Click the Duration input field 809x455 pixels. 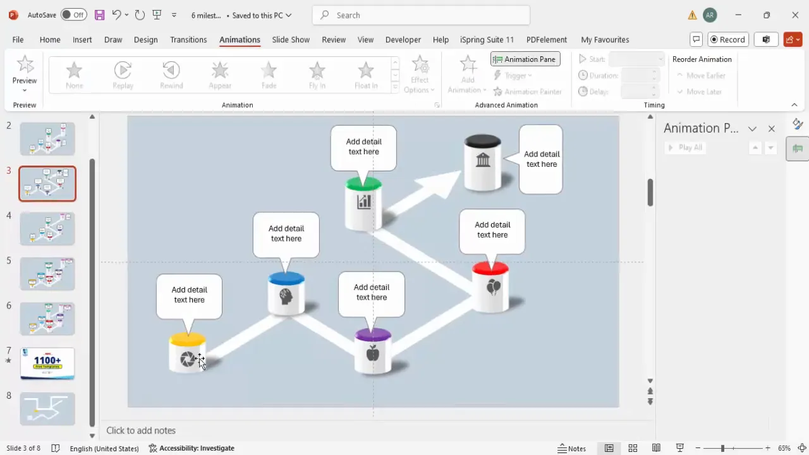coord(641,75)
